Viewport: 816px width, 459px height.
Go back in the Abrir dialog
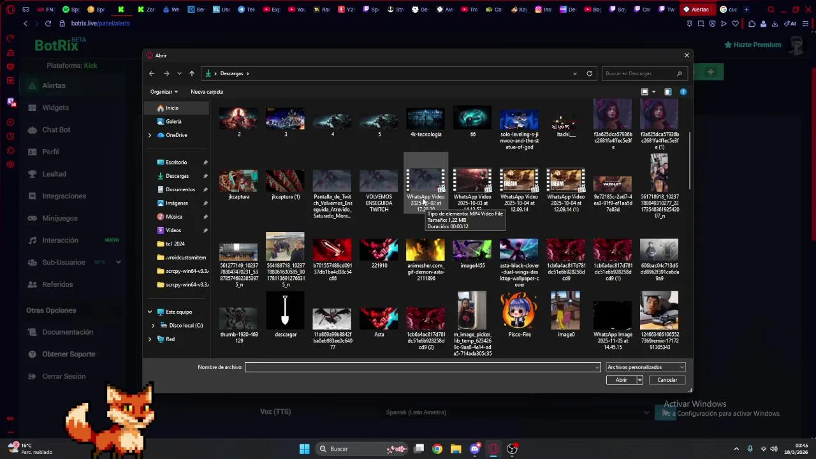[152, 73]
